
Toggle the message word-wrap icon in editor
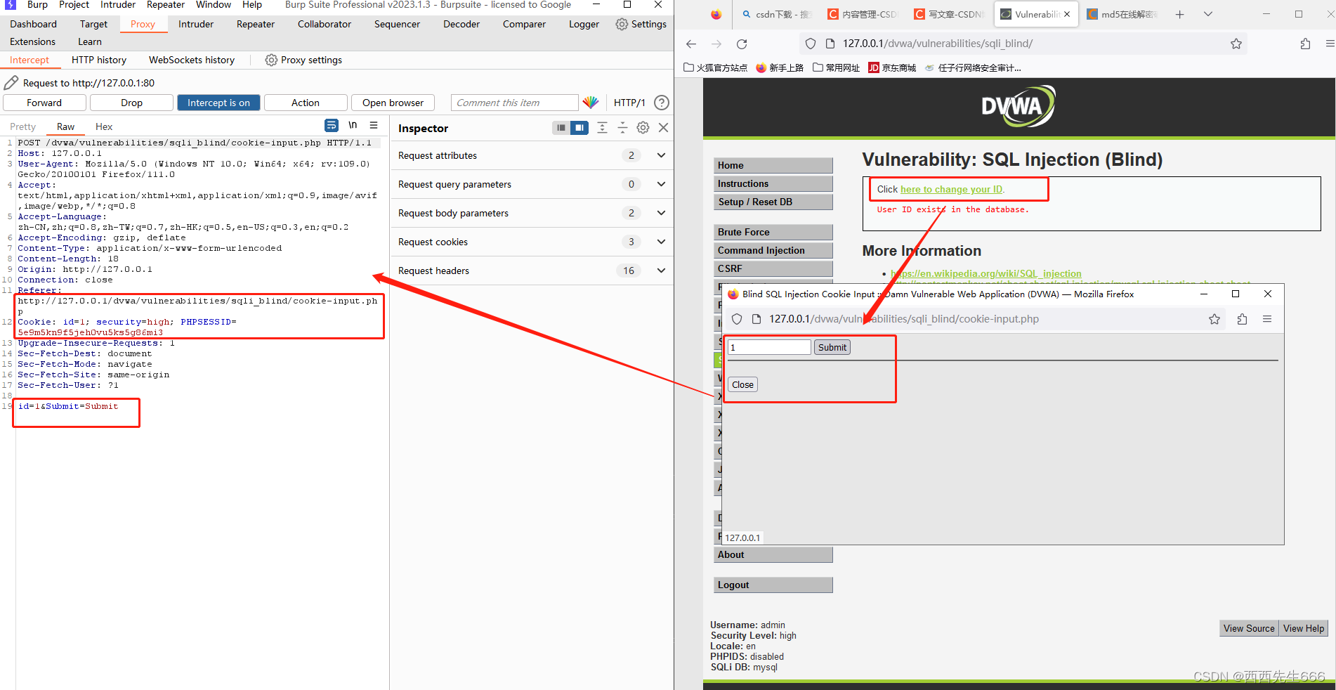332,125
